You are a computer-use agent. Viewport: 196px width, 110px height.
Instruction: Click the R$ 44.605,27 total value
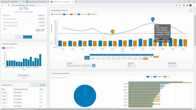[x=24, y=75]
